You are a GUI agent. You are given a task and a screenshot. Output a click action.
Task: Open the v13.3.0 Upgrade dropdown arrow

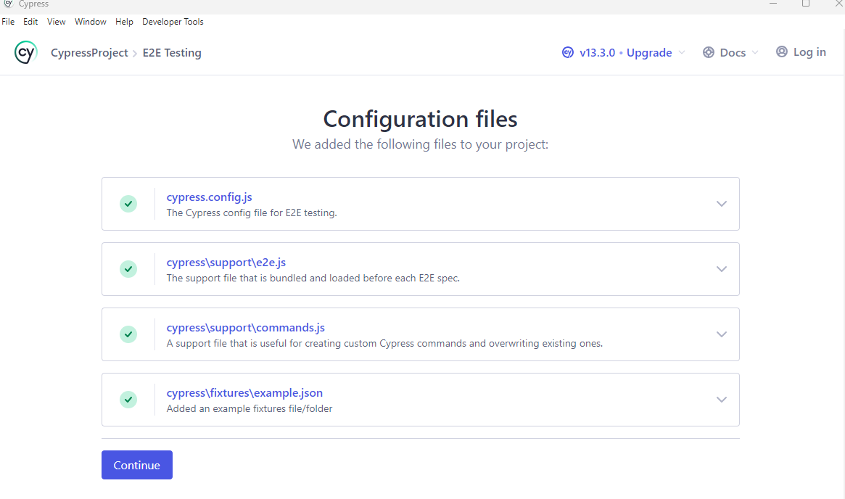pyautogui.click(x=682, y=52)
